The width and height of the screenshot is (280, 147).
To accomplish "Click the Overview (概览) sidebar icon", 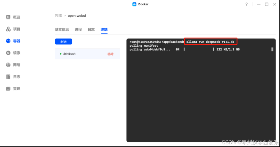I will pos(8,17).
